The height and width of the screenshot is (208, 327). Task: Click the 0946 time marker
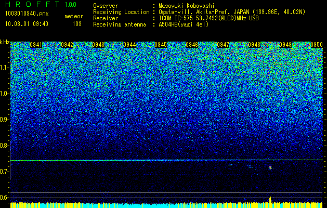click(x=192, y=45)
